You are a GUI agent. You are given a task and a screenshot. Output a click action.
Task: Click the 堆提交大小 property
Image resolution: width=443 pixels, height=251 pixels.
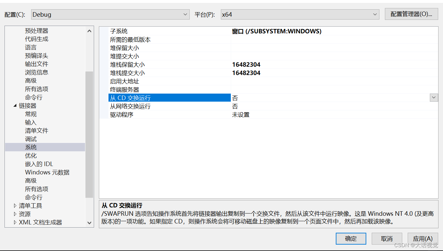click(x=125, y=56)
